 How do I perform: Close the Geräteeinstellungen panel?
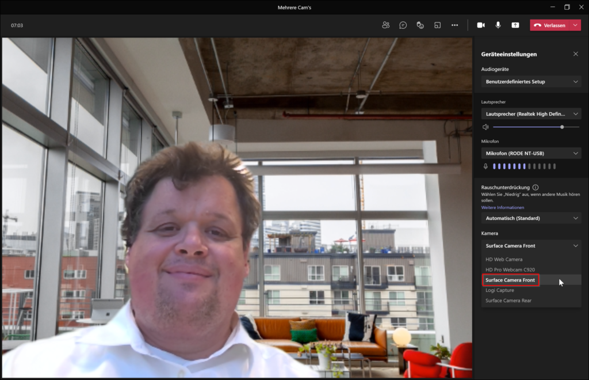pyautogui.click(x=576, y=54)
